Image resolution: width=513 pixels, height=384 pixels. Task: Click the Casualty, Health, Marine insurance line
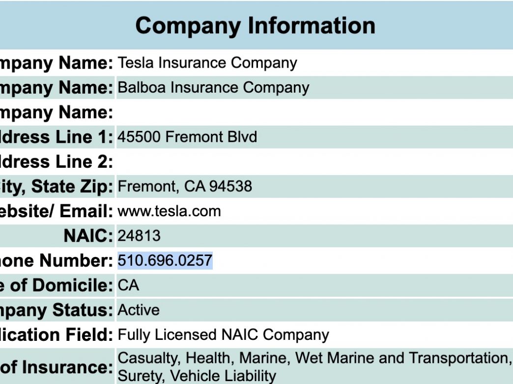tap(315, 358)
